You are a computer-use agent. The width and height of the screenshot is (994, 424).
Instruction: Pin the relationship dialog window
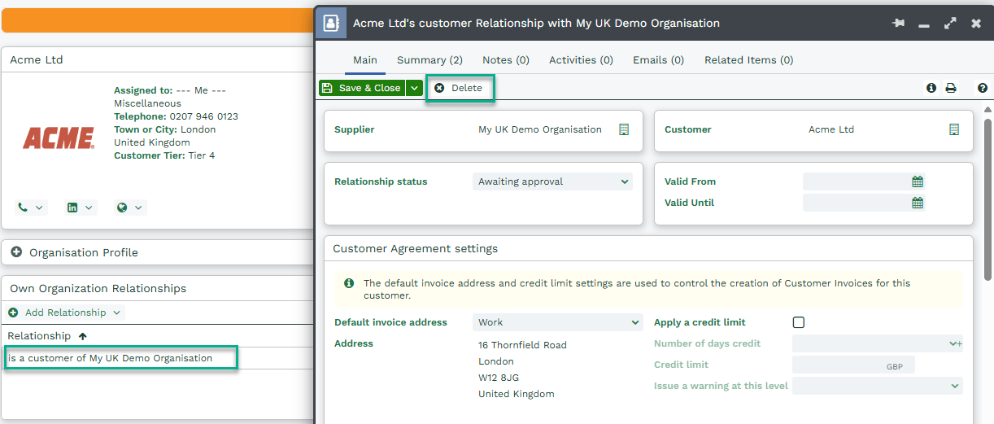[x=898, y=24]
